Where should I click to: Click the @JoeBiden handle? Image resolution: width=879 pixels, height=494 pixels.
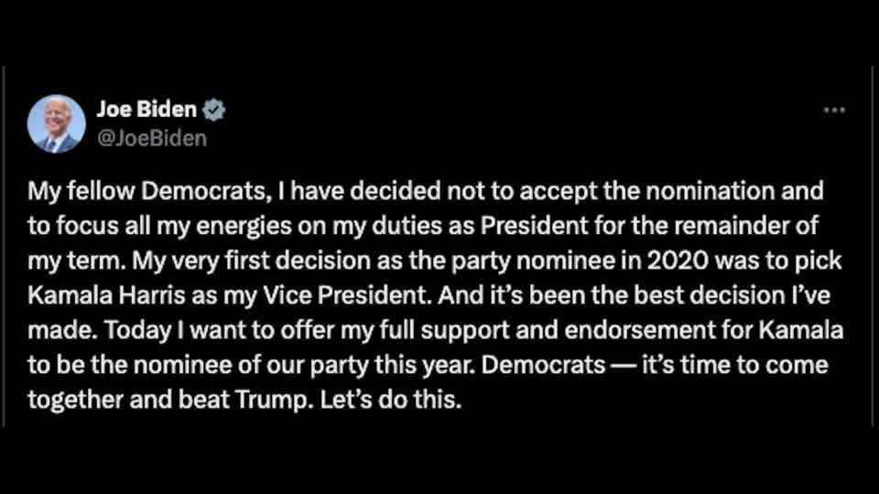pos(151,138)
